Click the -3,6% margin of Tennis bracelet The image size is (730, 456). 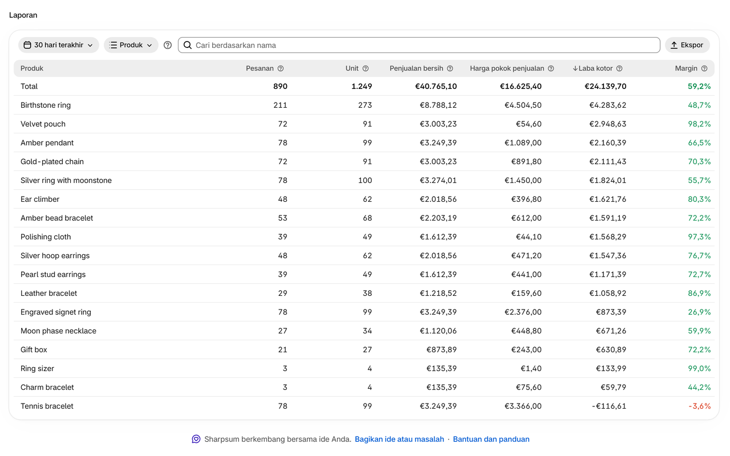tap(700, 406)
